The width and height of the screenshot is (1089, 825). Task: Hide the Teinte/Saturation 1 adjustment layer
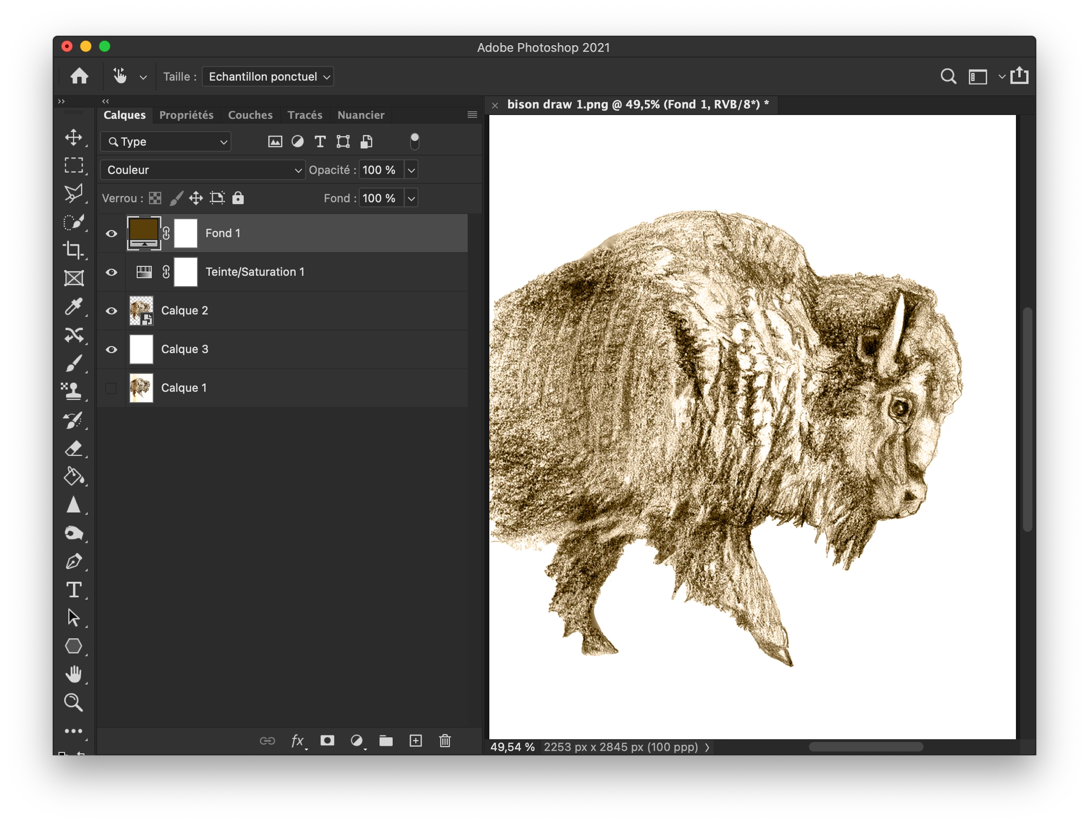click(111, 272)
